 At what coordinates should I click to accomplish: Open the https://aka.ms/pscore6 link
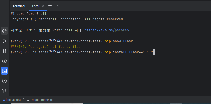(x=107, y=30)
